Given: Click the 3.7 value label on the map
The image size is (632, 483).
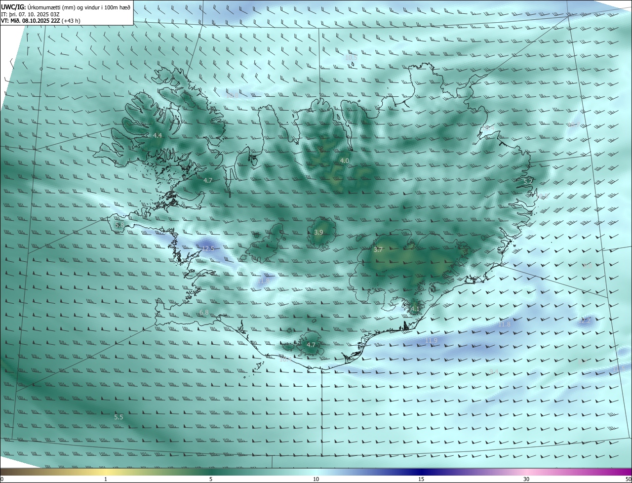Looking at the screenshot, I should 378,250.
